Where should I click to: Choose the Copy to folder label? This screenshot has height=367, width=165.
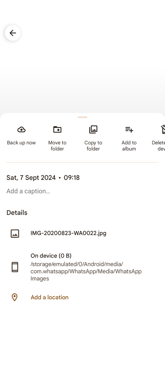[93, 146]
